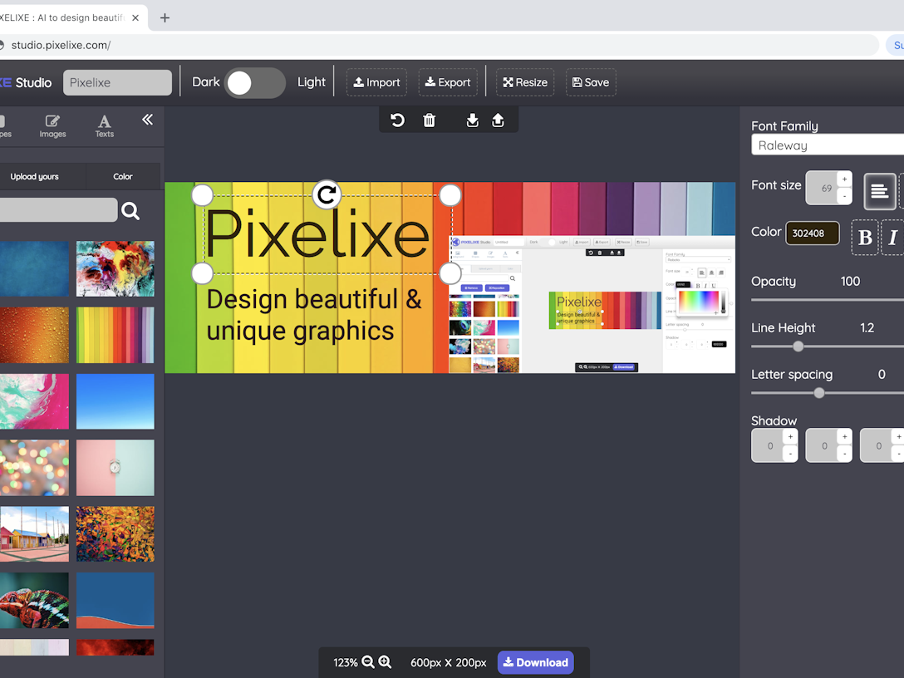This screenshot has height=678, width=904.
Task: Open the Font Family dropdown
Action: (x=827, y=145)
